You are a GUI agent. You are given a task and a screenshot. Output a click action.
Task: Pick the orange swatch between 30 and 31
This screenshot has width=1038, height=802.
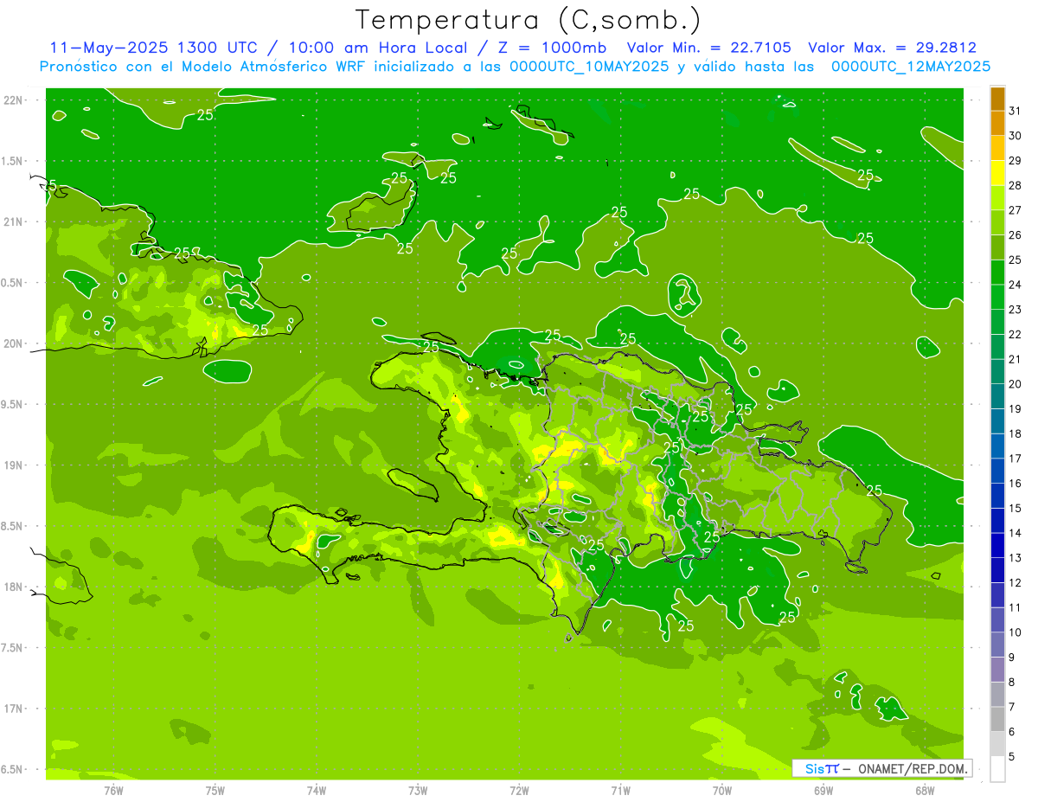pyautogui.click(x=997, y=124)
